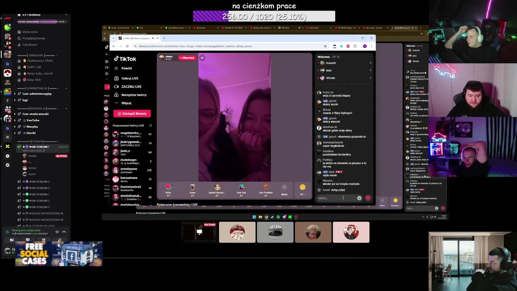The image size is (517, 291).
Task: Bookmark the page with the star icon
Action: point(325,46)
